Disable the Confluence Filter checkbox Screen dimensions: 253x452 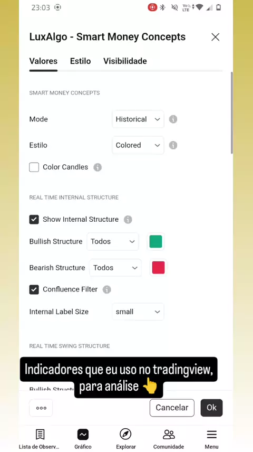tap(34, 289)
